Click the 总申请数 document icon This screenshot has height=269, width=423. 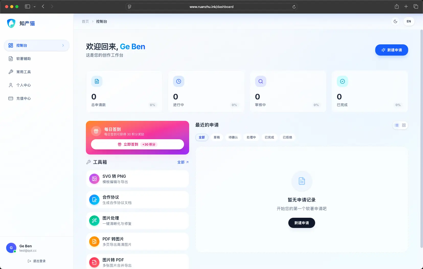click(x=97, y=81)
